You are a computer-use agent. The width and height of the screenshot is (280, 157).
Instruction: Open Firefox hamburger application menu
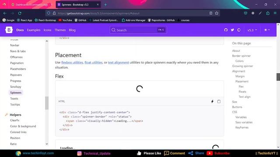(275, 13)
